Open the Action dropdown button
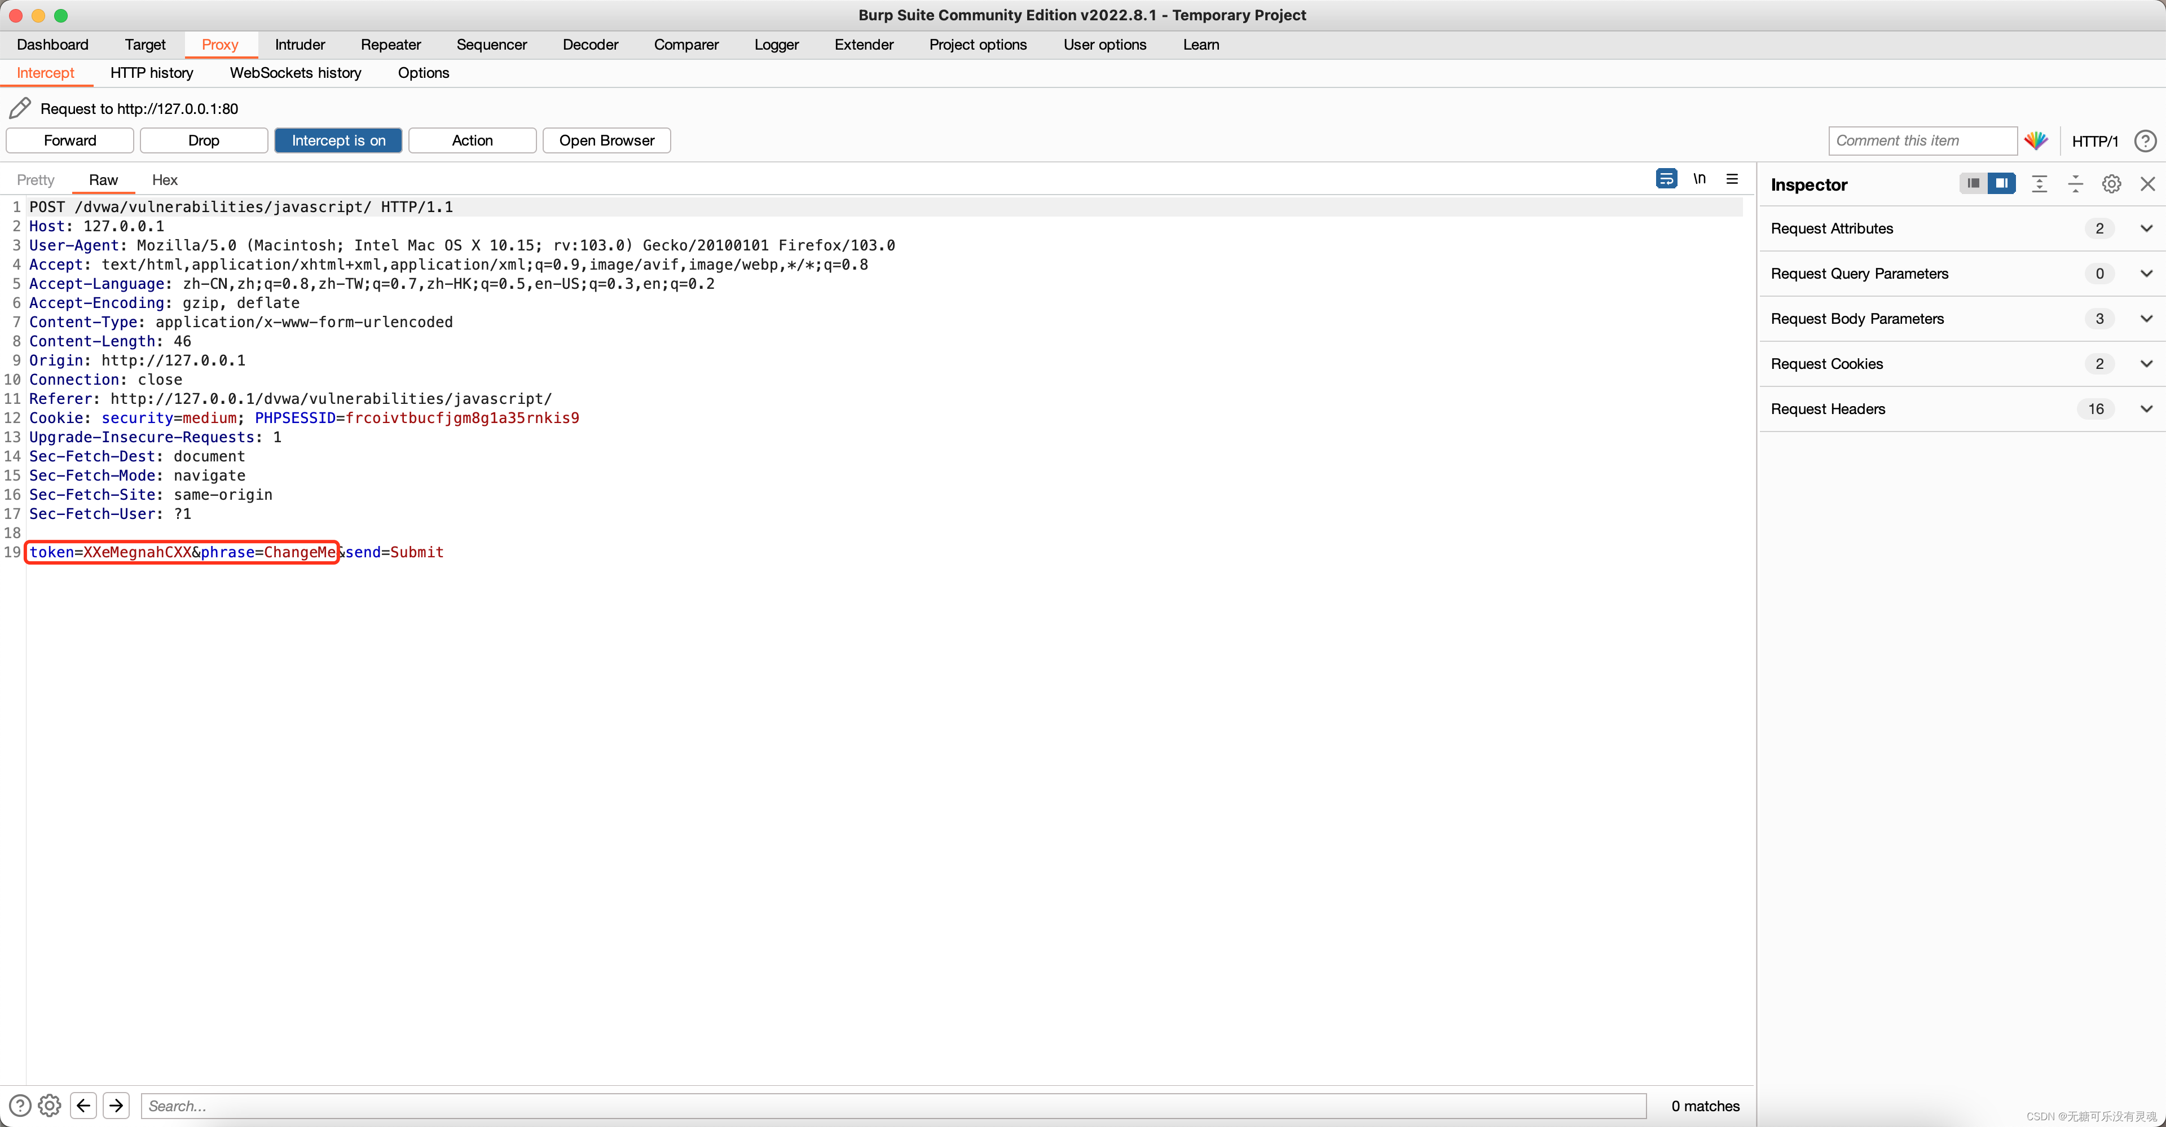The image size is (2166, 1127). (472, 140)
